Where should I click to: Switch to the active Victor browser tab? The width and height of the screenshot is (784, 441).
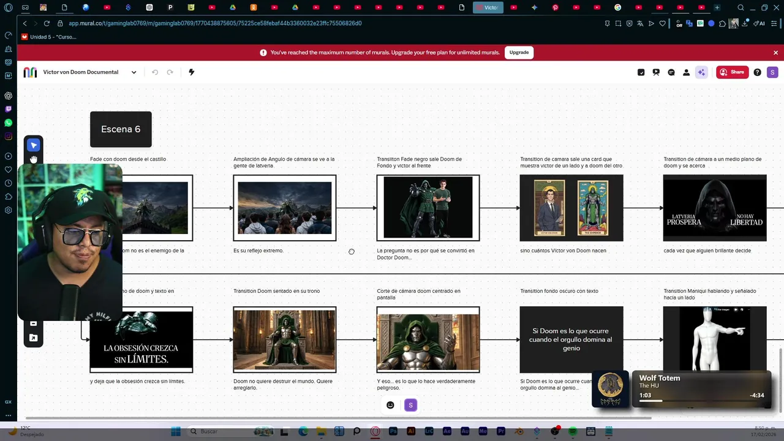(488, 7)
